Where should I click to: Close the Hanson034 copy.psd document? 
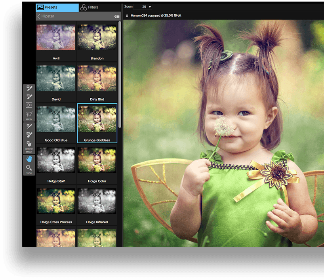click(x=127, y=16)
